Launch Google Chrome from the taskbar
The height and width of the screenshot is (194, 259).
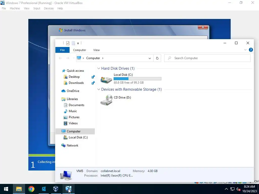tap(31, 189)
